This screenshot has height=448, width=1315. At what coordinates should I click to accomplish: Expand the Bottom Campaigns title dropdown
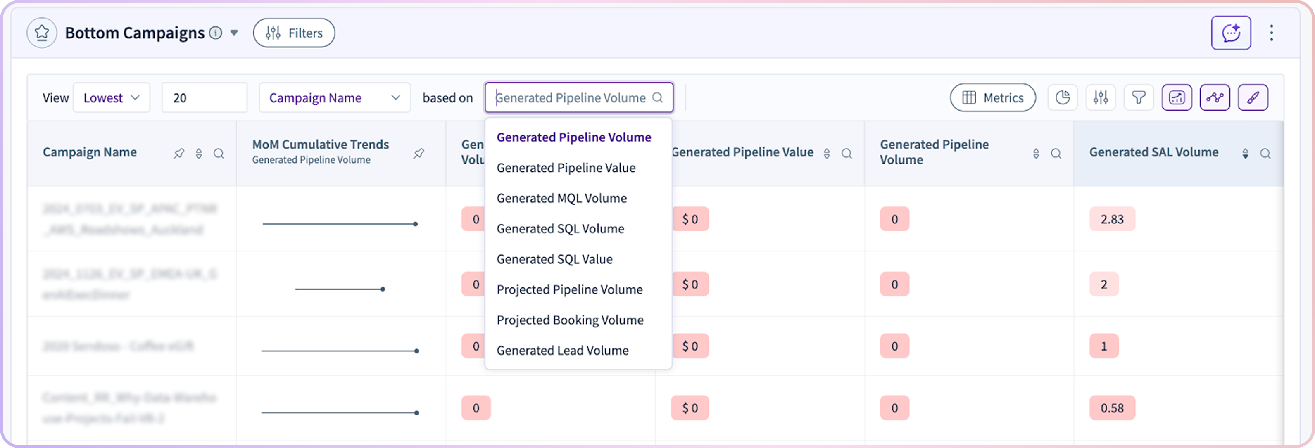(x=234, y=33)
